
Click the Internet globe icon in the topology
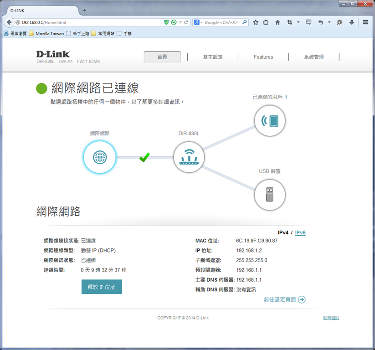(x=100, y=157)
